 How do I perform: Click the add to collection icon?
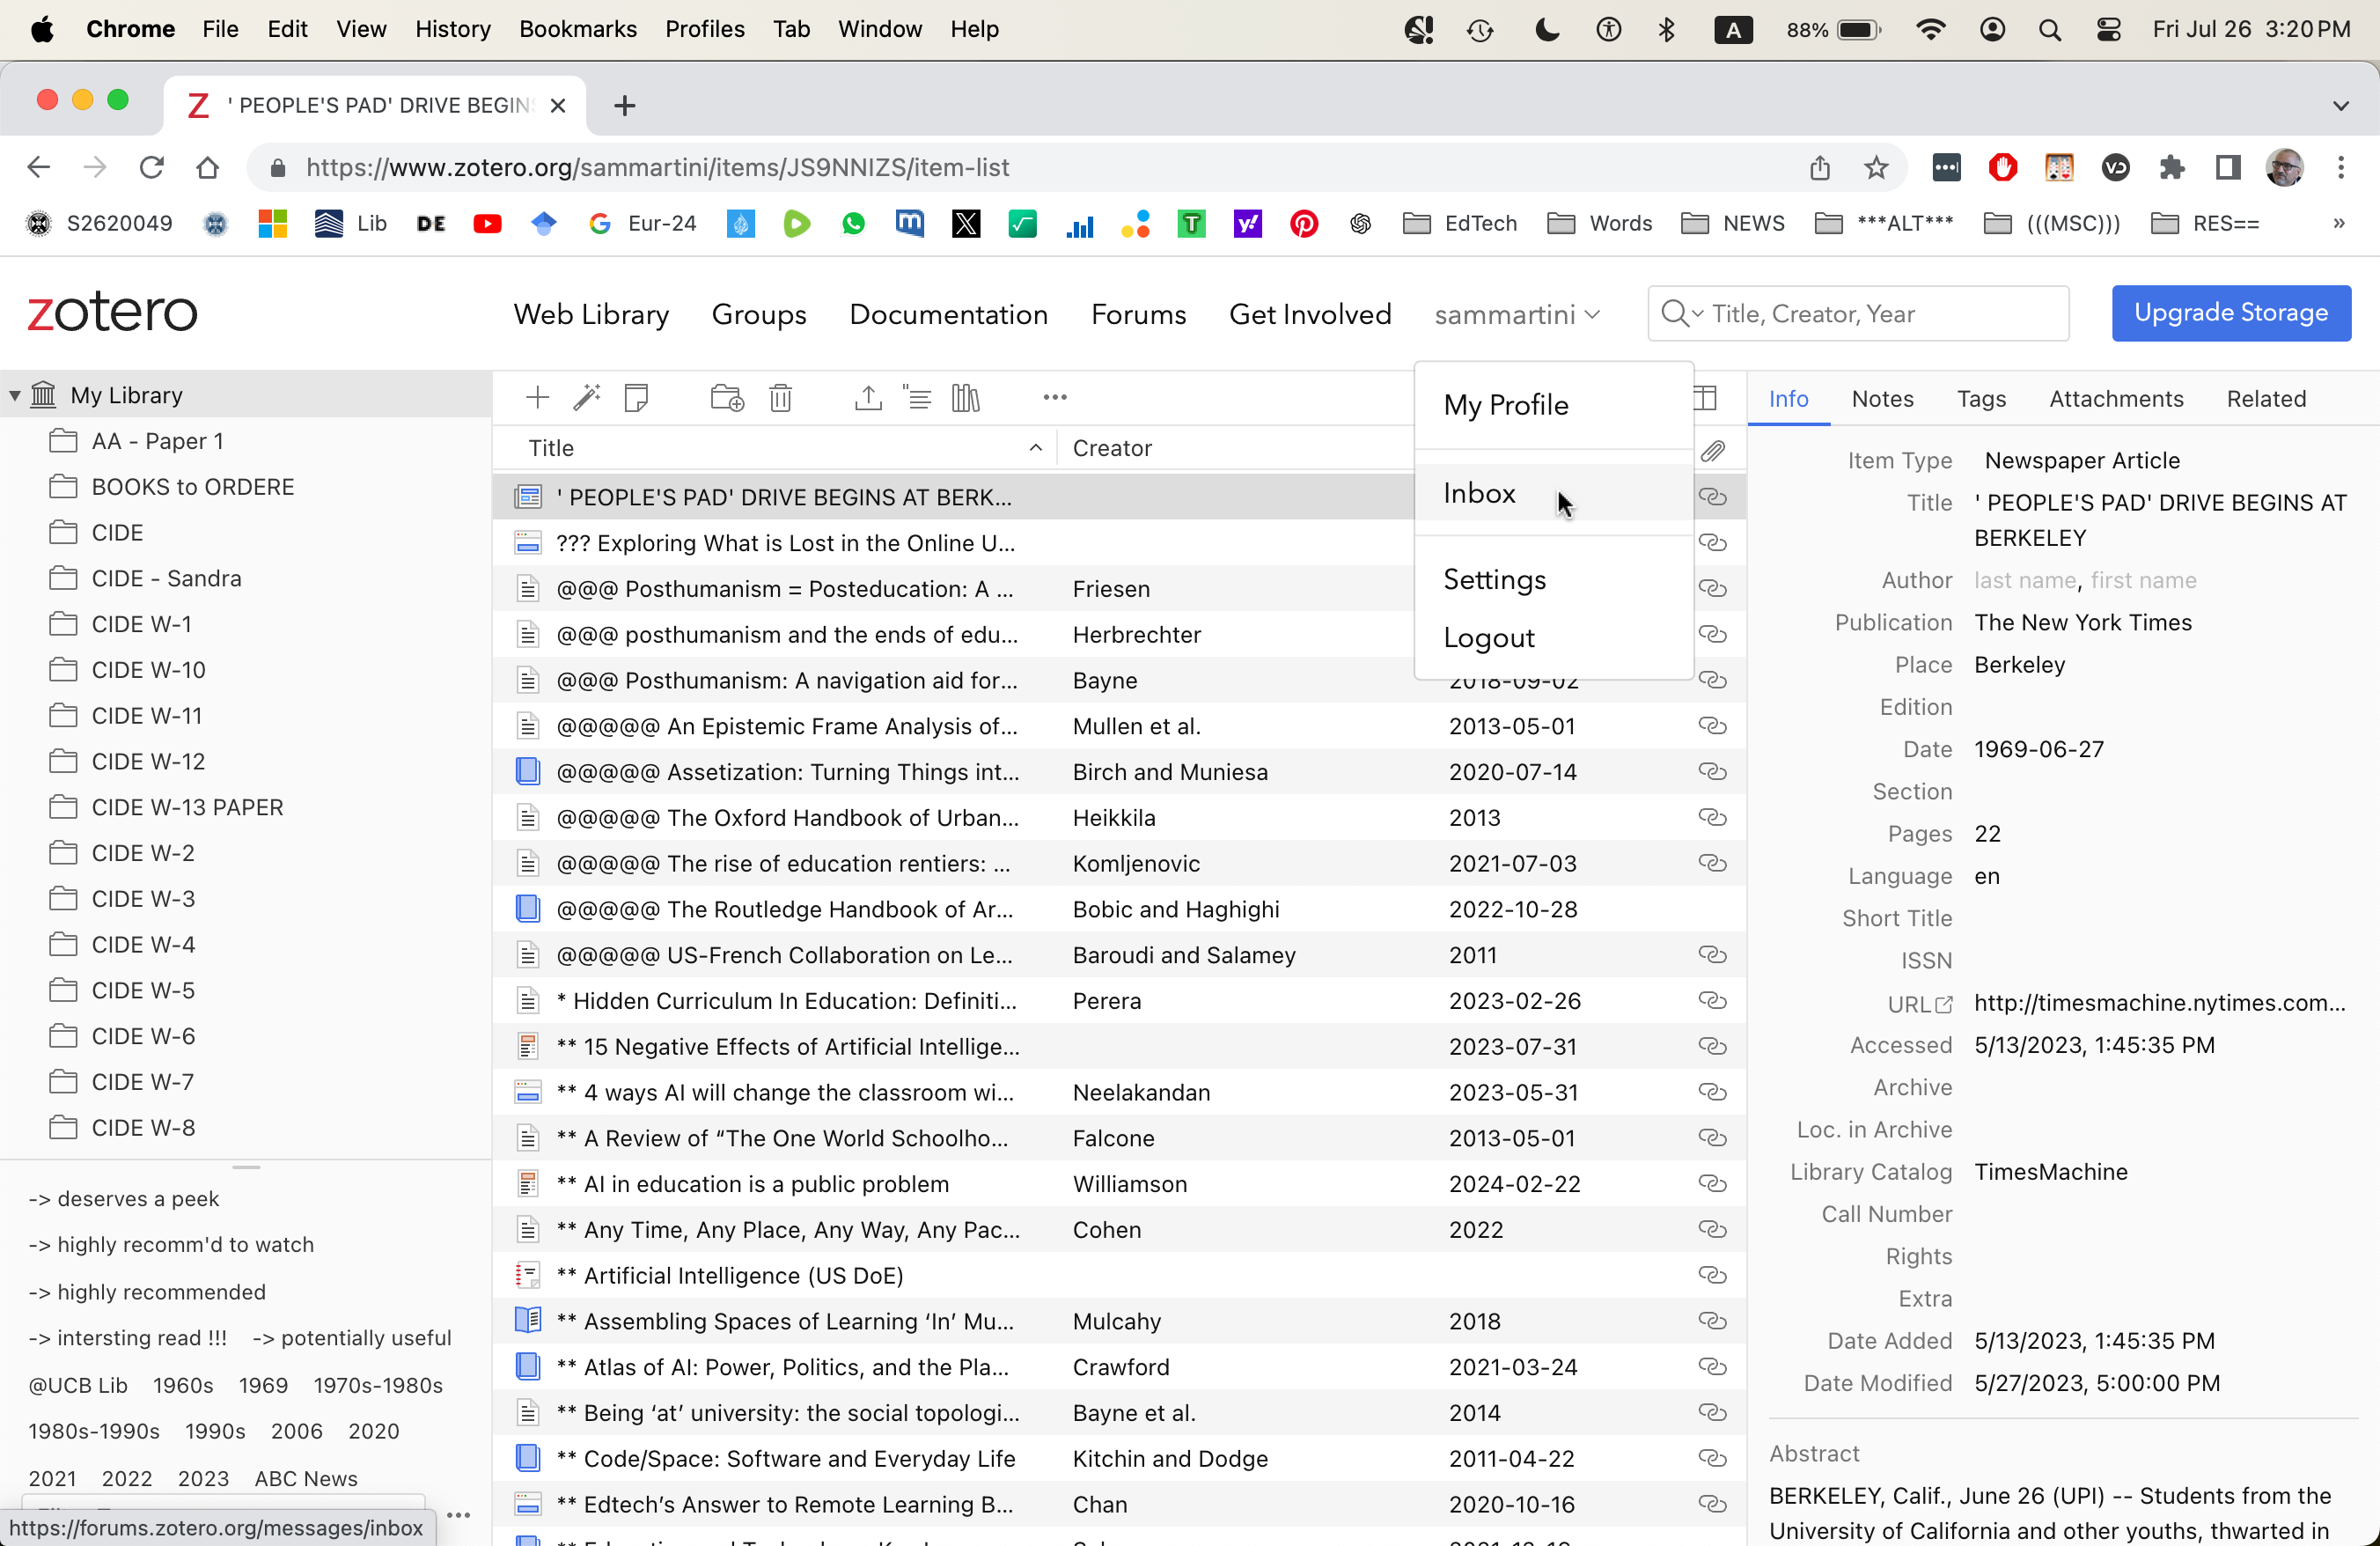727,397
